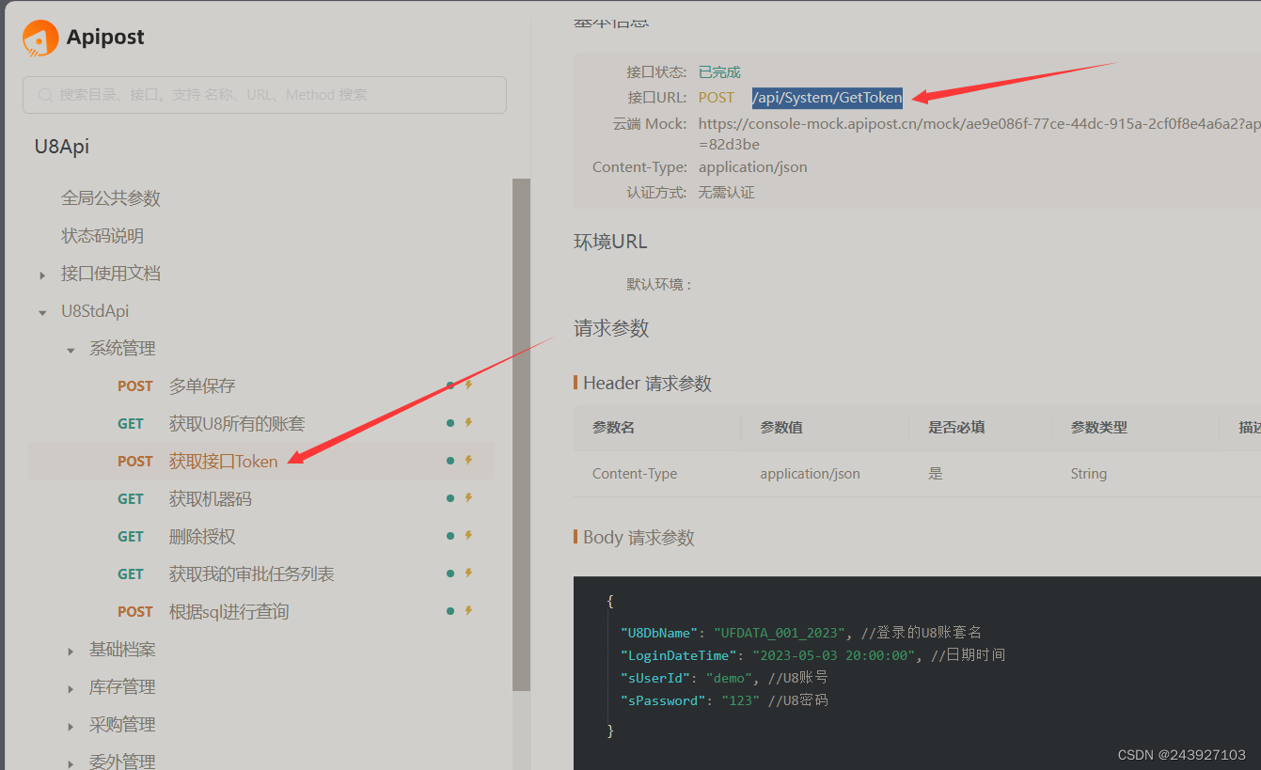Click the LoginDateTime line in JSON body
The image size is (1261, 770).
[x=812, y=655]
